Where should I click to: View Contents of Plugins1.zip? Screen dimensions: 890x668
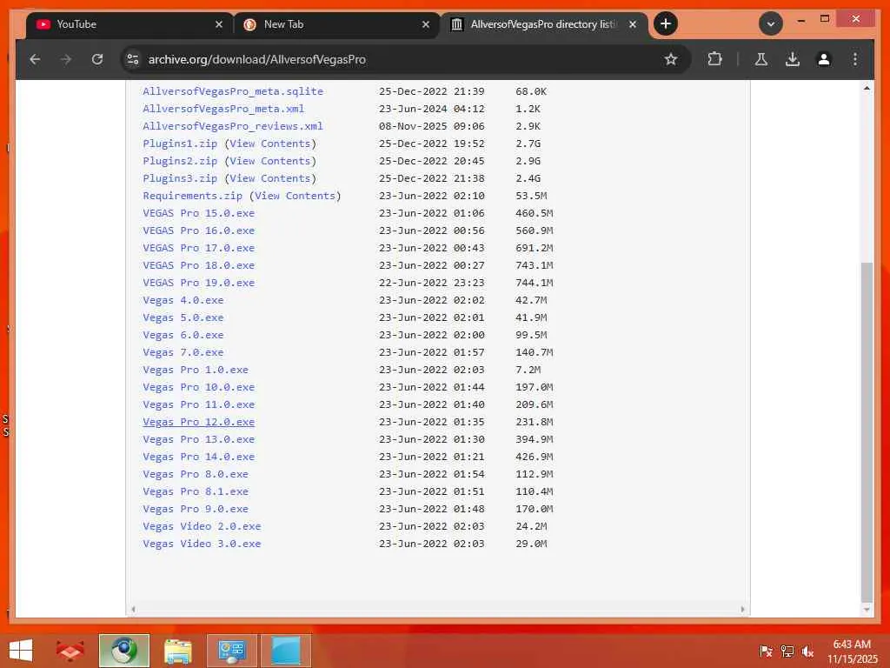click(x=270, y=144)
